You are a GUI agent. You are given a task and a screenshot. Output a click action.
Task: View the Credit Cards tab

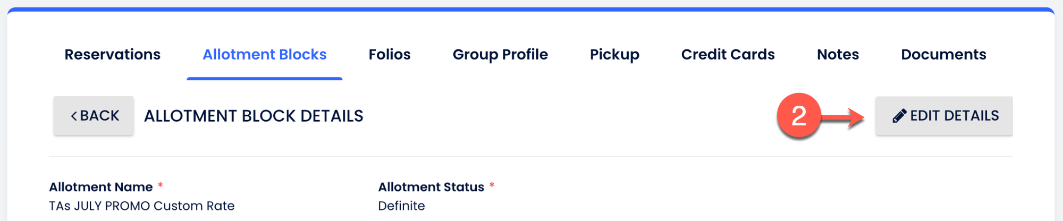(728, 54)
